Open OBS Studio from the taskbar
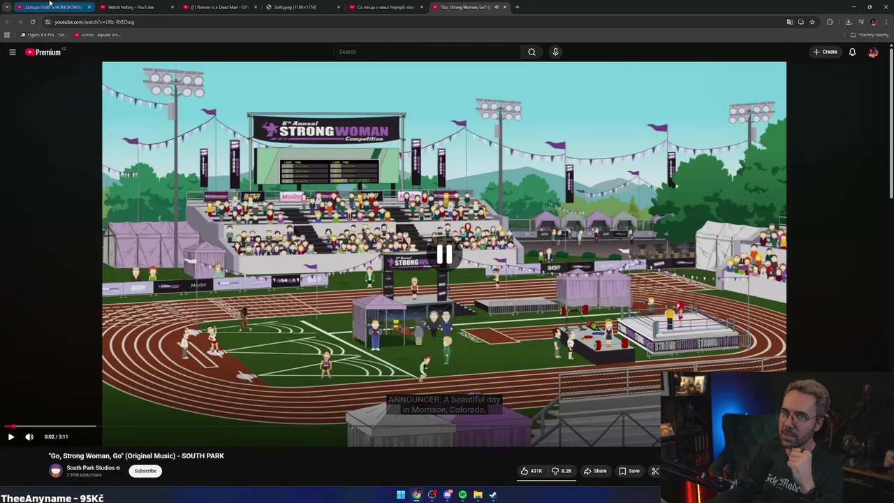894x503 pixels. 432,495
